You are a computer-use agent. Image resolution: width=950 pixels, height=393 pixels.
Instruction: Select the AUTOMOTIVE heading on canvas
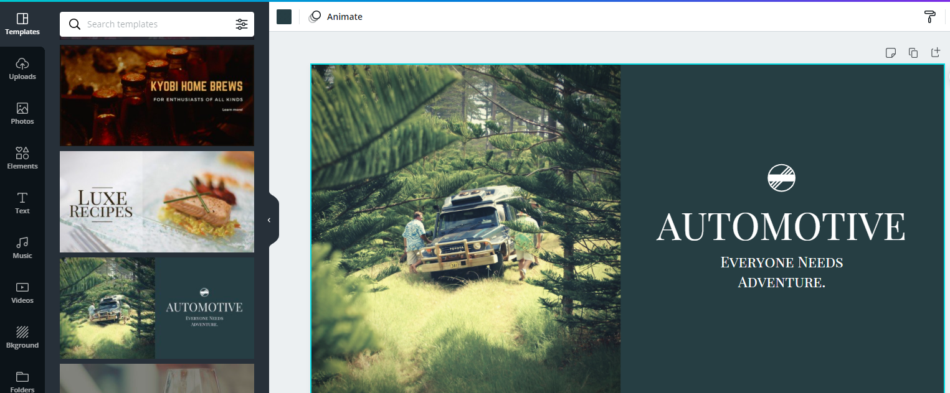781,226
